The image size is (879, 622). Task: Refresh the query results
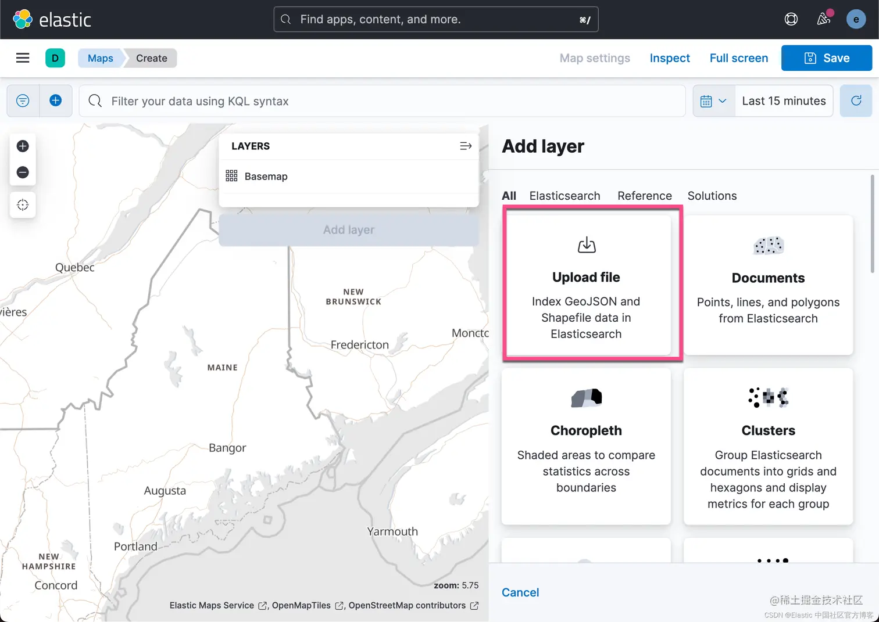tap(856, 101)
